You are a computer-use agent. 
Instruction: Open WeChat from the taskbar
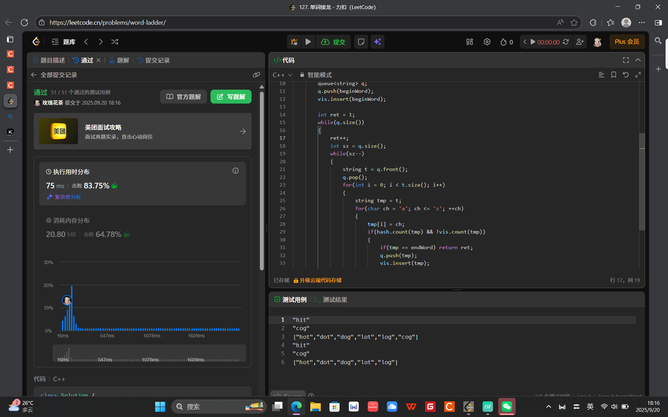[507, 407]
